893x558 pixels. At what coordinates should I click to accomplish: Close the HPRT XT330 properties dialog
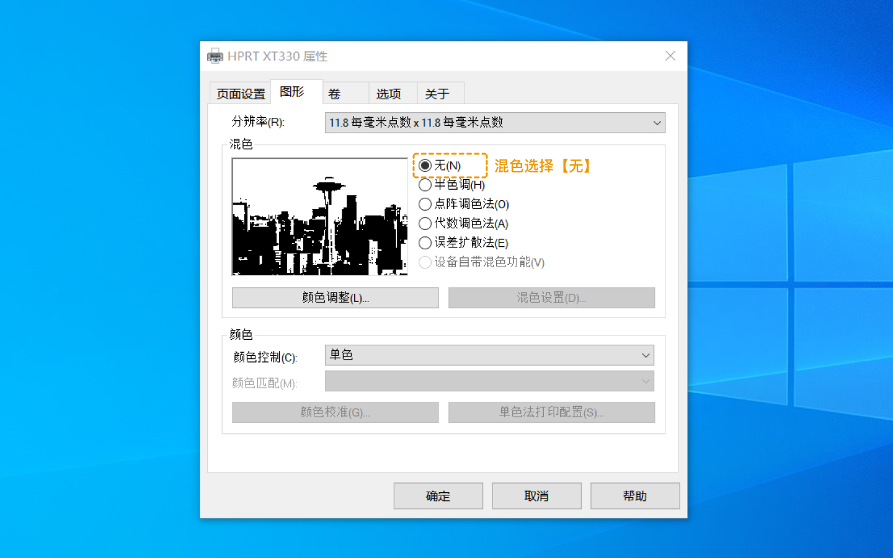(x=670, y=56)
